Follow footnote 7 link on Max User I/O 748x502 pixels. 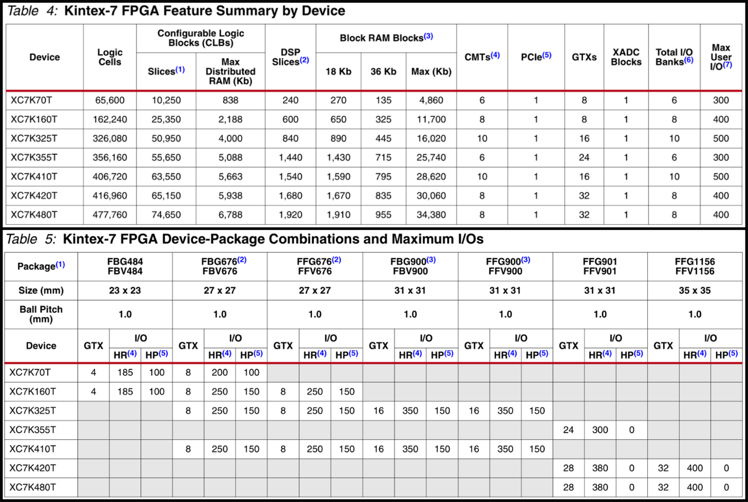pos(727,65)
